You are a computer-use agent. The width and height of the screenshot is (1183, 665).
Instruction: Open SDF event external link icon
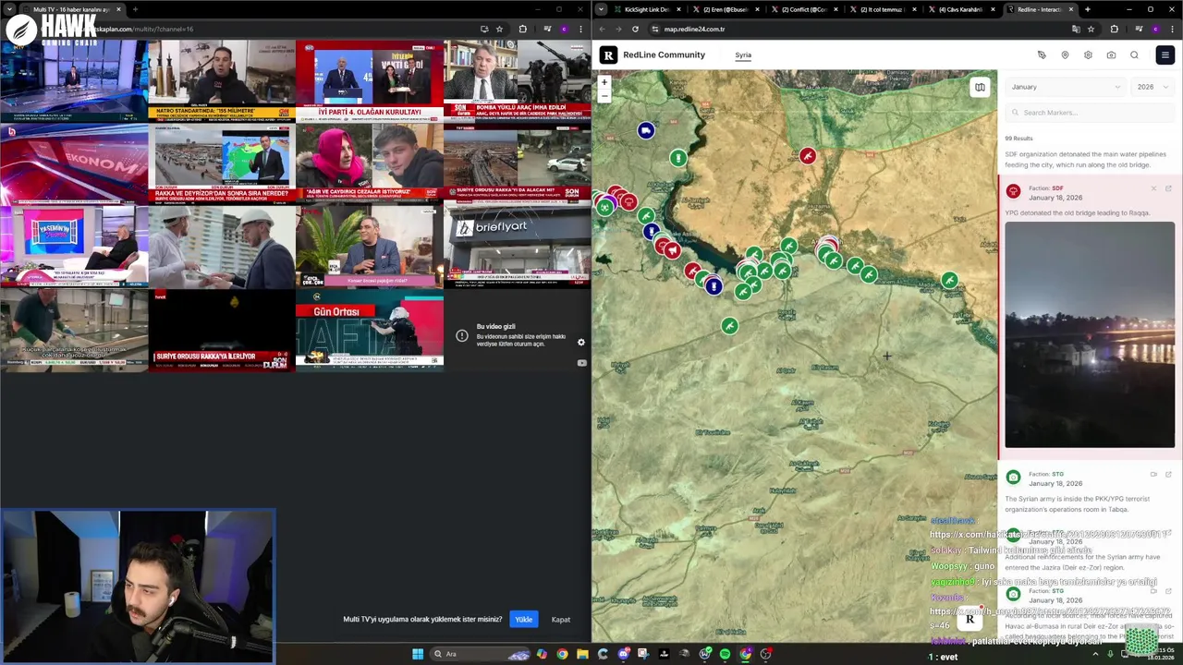point(1168,188)
